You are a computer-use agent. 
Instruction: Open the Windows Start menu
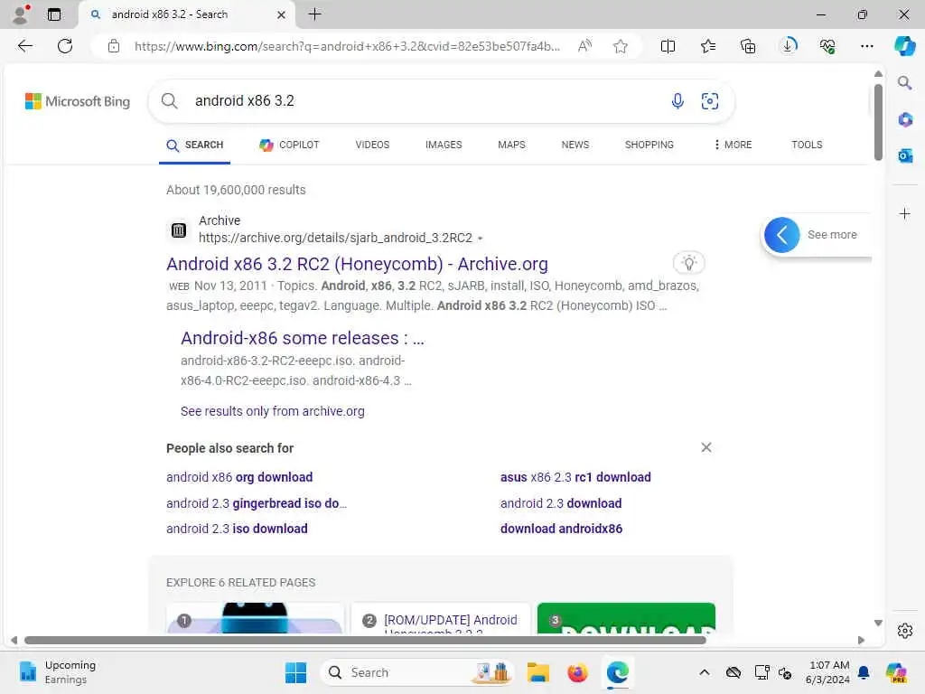tap(295, 672)
